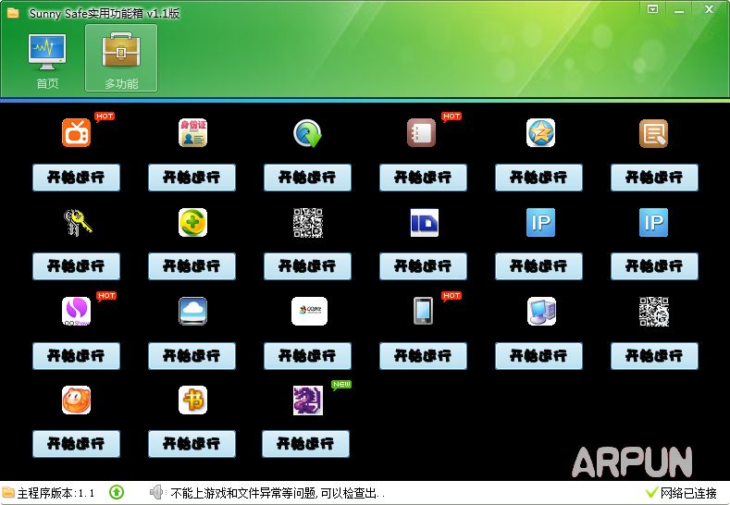Select the white cooro logo icon
Viewport: 730px width, 505px height.
pos(309,311)
